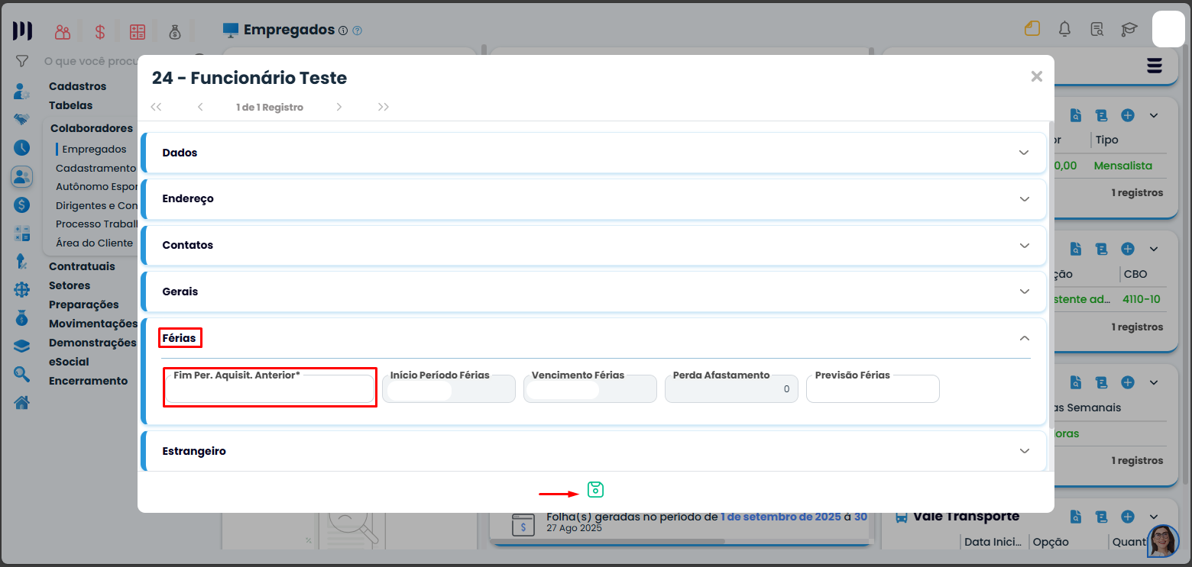
Task: Go to the previous record arrow
Action: click(x=200, y=107)
